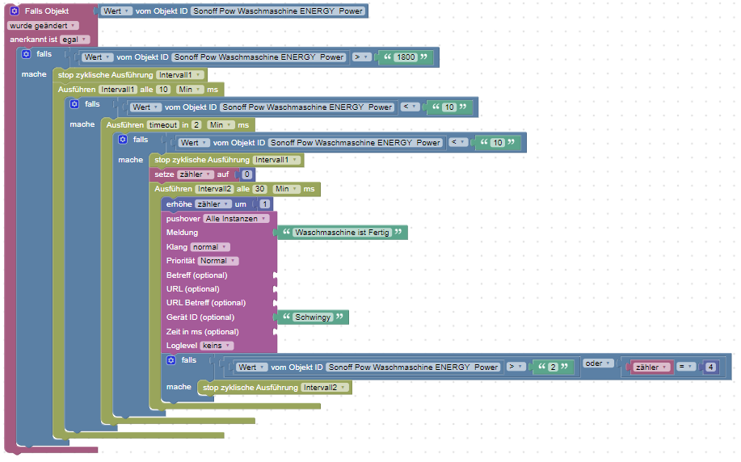The height and width of the screenshot is (462, 741).
Task: Open the gear settings on Falls Objekt block
Action: click(15, 10)
